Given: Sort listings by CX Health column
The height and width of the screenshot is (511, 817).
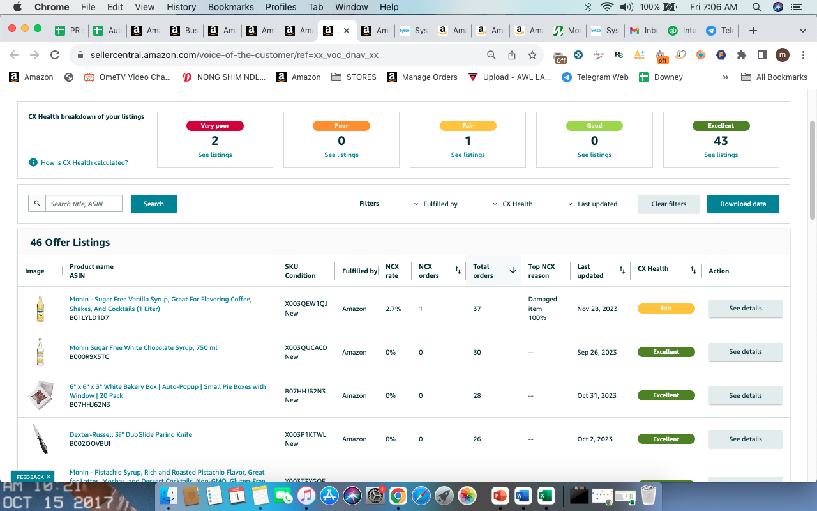Looking at the screenshot, I should 693,271.
